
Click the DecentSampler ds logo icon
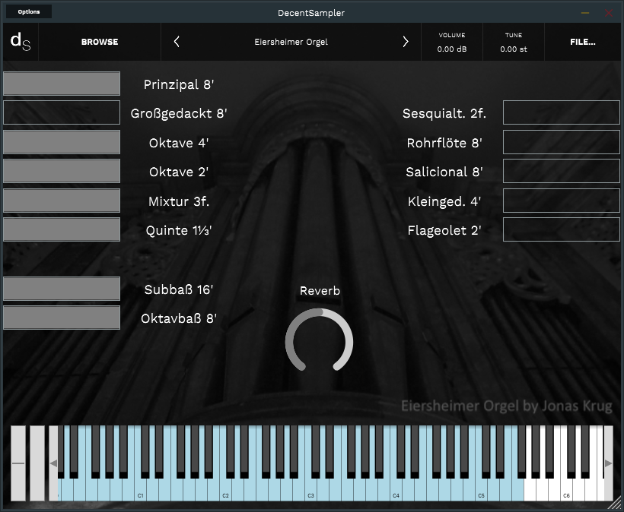21,42
